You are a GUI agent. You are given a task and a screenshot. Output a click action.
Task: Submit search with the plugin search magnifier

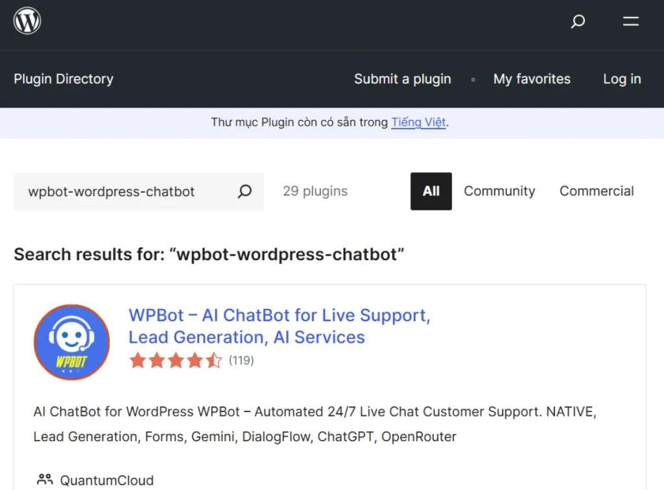(x=244, y=191)
